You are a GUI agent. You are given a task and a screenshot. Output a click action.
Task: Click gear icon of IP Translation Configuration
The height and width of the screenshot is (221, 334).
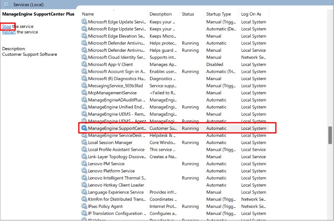(x=84, y=213)
